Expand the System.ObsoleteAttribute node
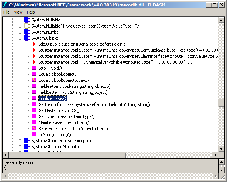 click(20, 147)
